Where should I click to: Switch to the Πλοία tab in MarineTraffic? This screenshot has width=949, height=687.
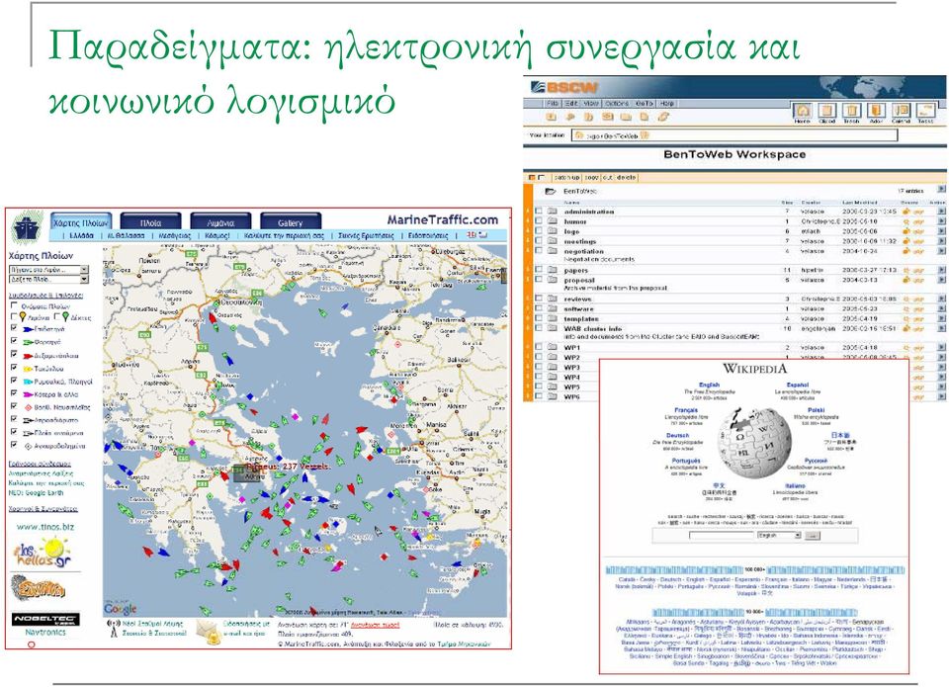pyautogui.click(x=150, y=221)
